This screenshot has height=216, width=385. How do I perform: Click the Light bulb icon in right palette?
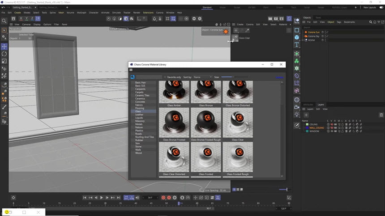point(297,114)
